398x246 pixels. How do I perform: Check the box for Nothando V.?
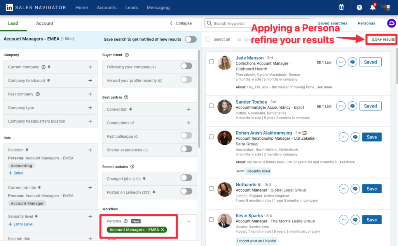click(211, 189)
